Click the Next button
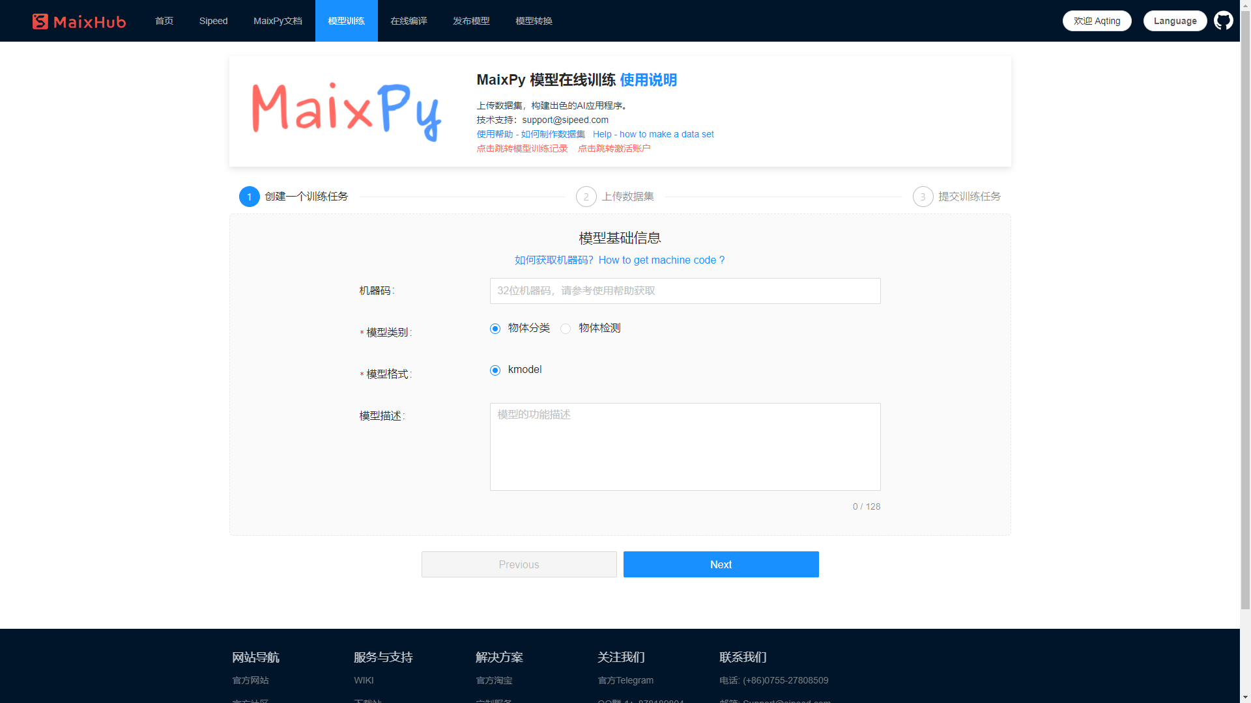The width and height of the screenshot is (1251, 703). (x=721, y=564)
